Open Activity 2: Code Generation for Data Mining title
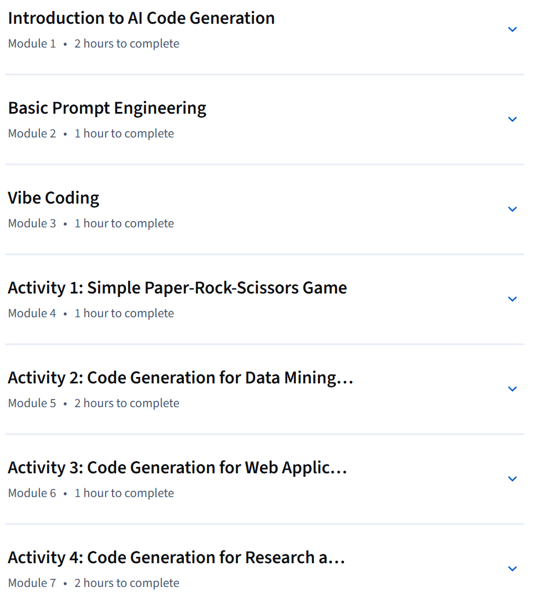 (181, 378)
